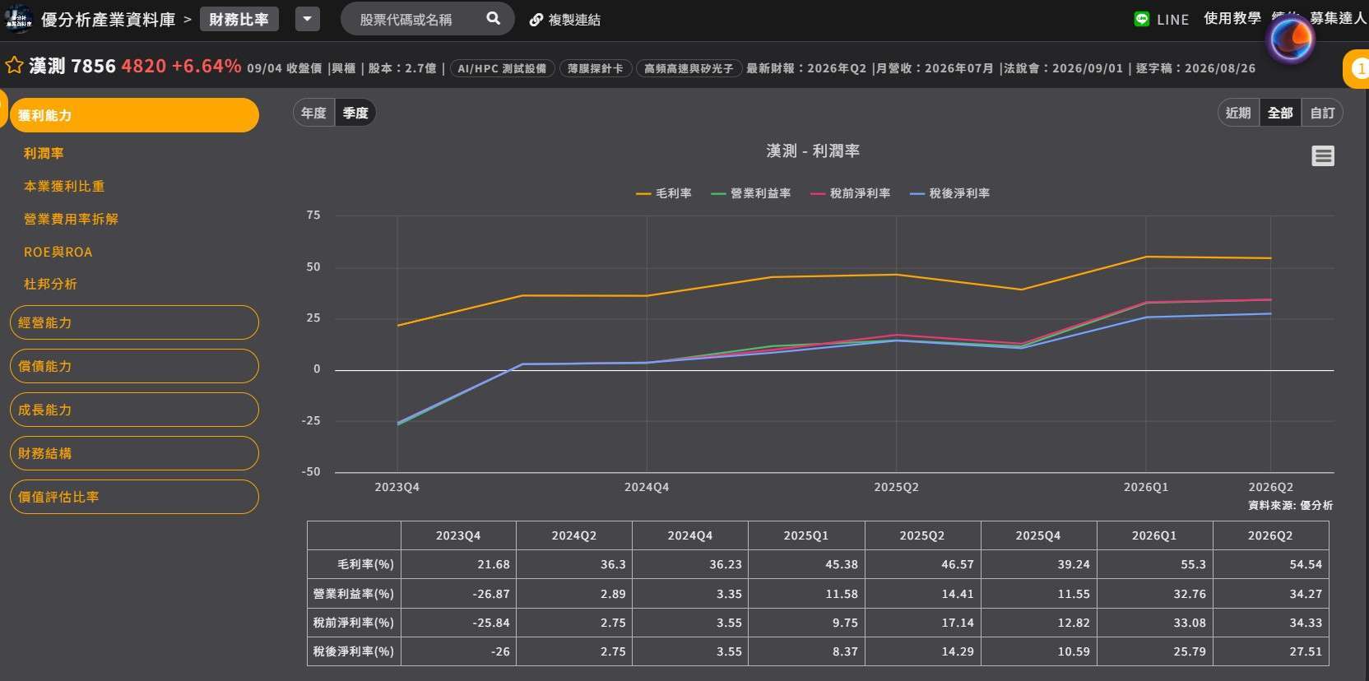The image size is (1369, 681).
Task: Expand the 價值評估比率 section
Action: [x=134, y=497]
